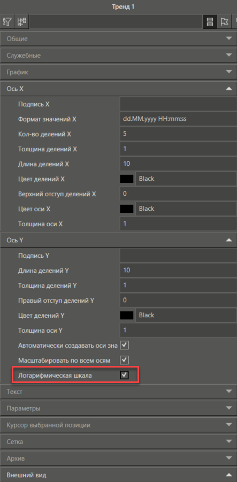
Task: Select the properties list view icon
Action: pyautogui.click(x=210, y=22)
